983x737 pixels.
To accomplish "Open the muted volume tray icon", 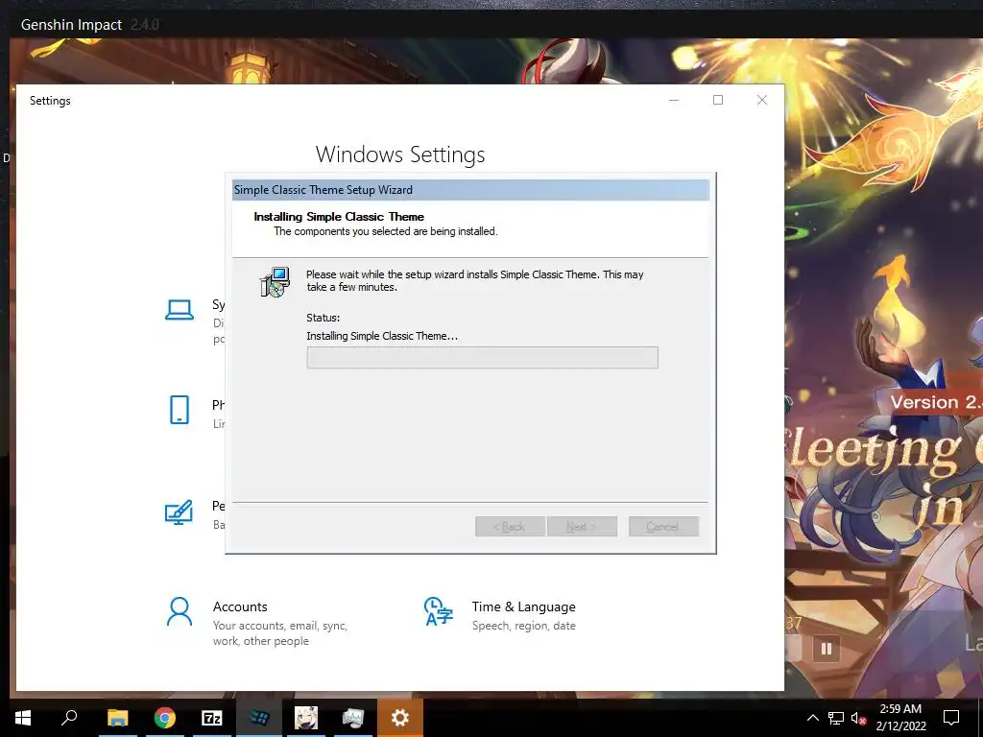I will point(858,718).
